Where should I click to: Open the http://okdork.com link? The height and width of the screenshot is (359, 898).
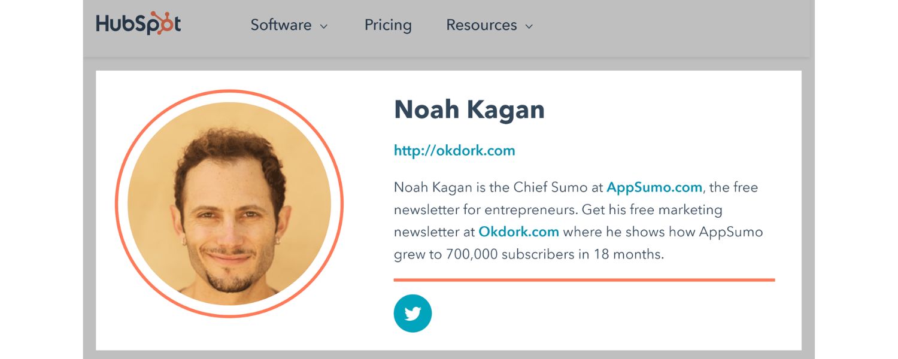click(x=454, y=150)
